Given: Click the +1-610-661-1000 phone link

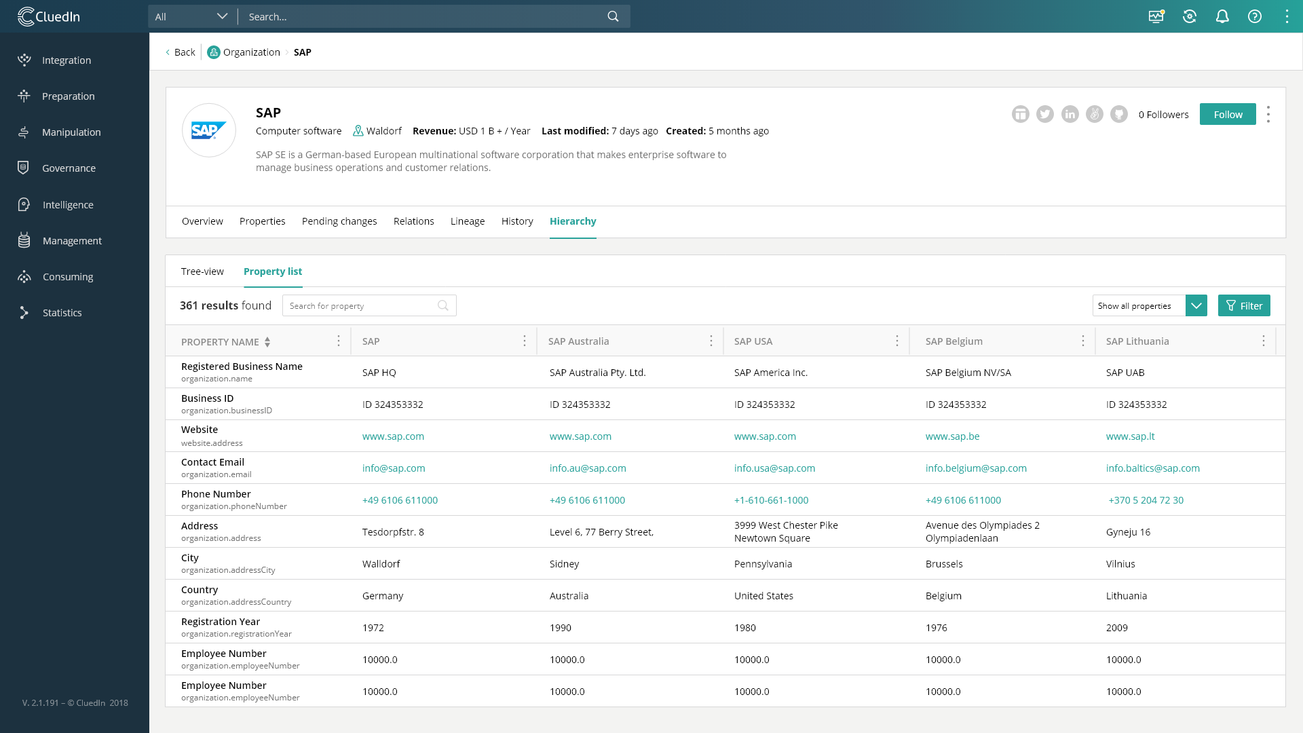Looking at the screenshot, I should click(771, 500).
